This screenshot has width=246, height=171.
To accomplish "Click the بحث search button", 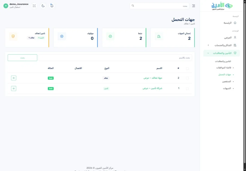I will click(22, 58).
